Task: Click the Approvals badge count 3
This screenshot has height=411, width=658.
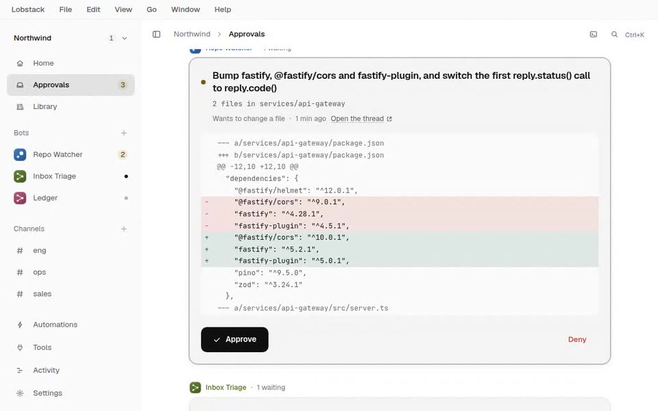Action: click(123, 85)
